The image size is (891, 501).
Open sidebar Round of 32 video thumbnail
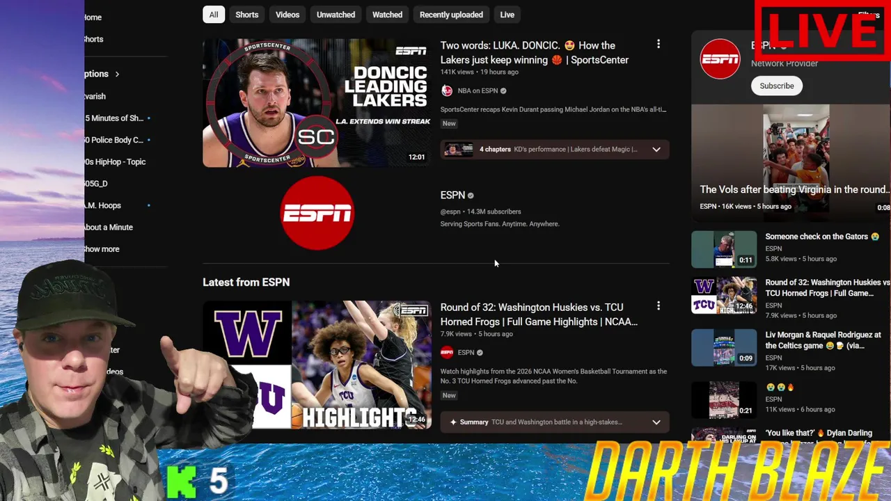pos(724,295)
